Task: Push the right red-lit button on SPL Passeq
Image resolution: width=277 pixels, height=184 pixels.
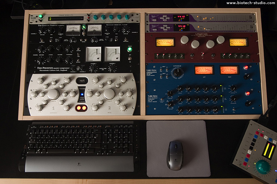Action: pyautogui.click(x=84, y=108)
